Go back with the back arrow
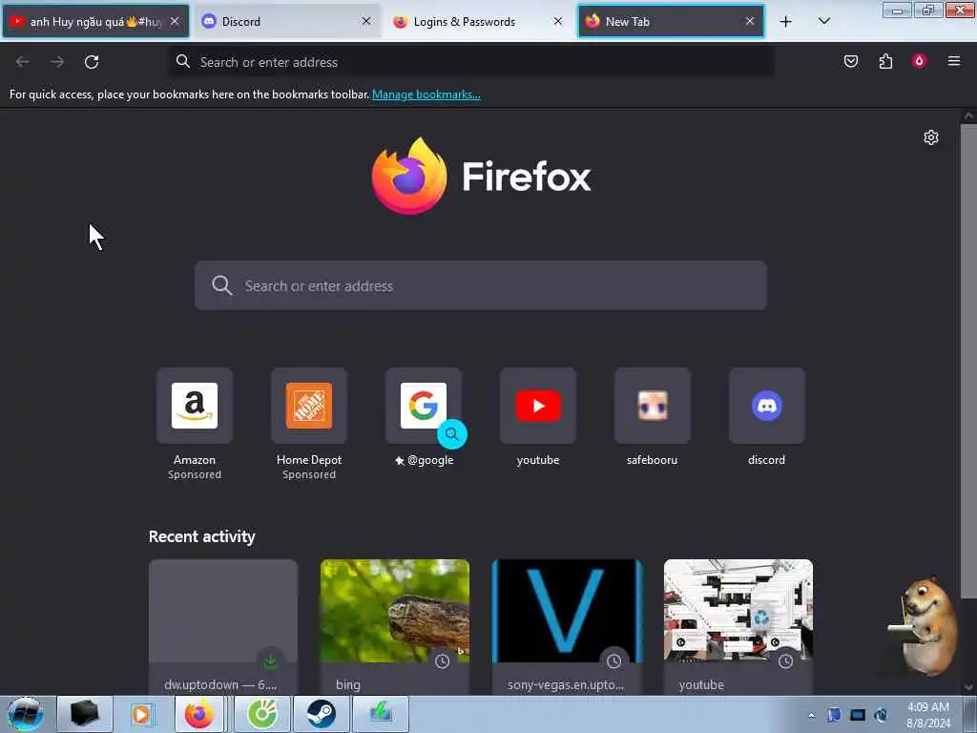The height and width of the screenshot is (733, 977). click(x=23, y=62)
